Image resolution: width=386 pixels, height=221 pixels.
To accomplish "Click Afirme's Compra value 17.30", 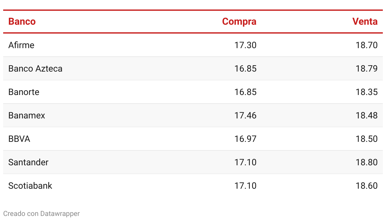I will [246, 45].
